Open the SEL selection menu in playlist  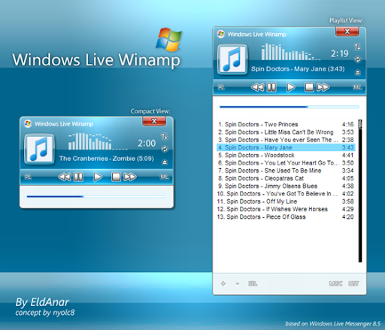point(253,283)
